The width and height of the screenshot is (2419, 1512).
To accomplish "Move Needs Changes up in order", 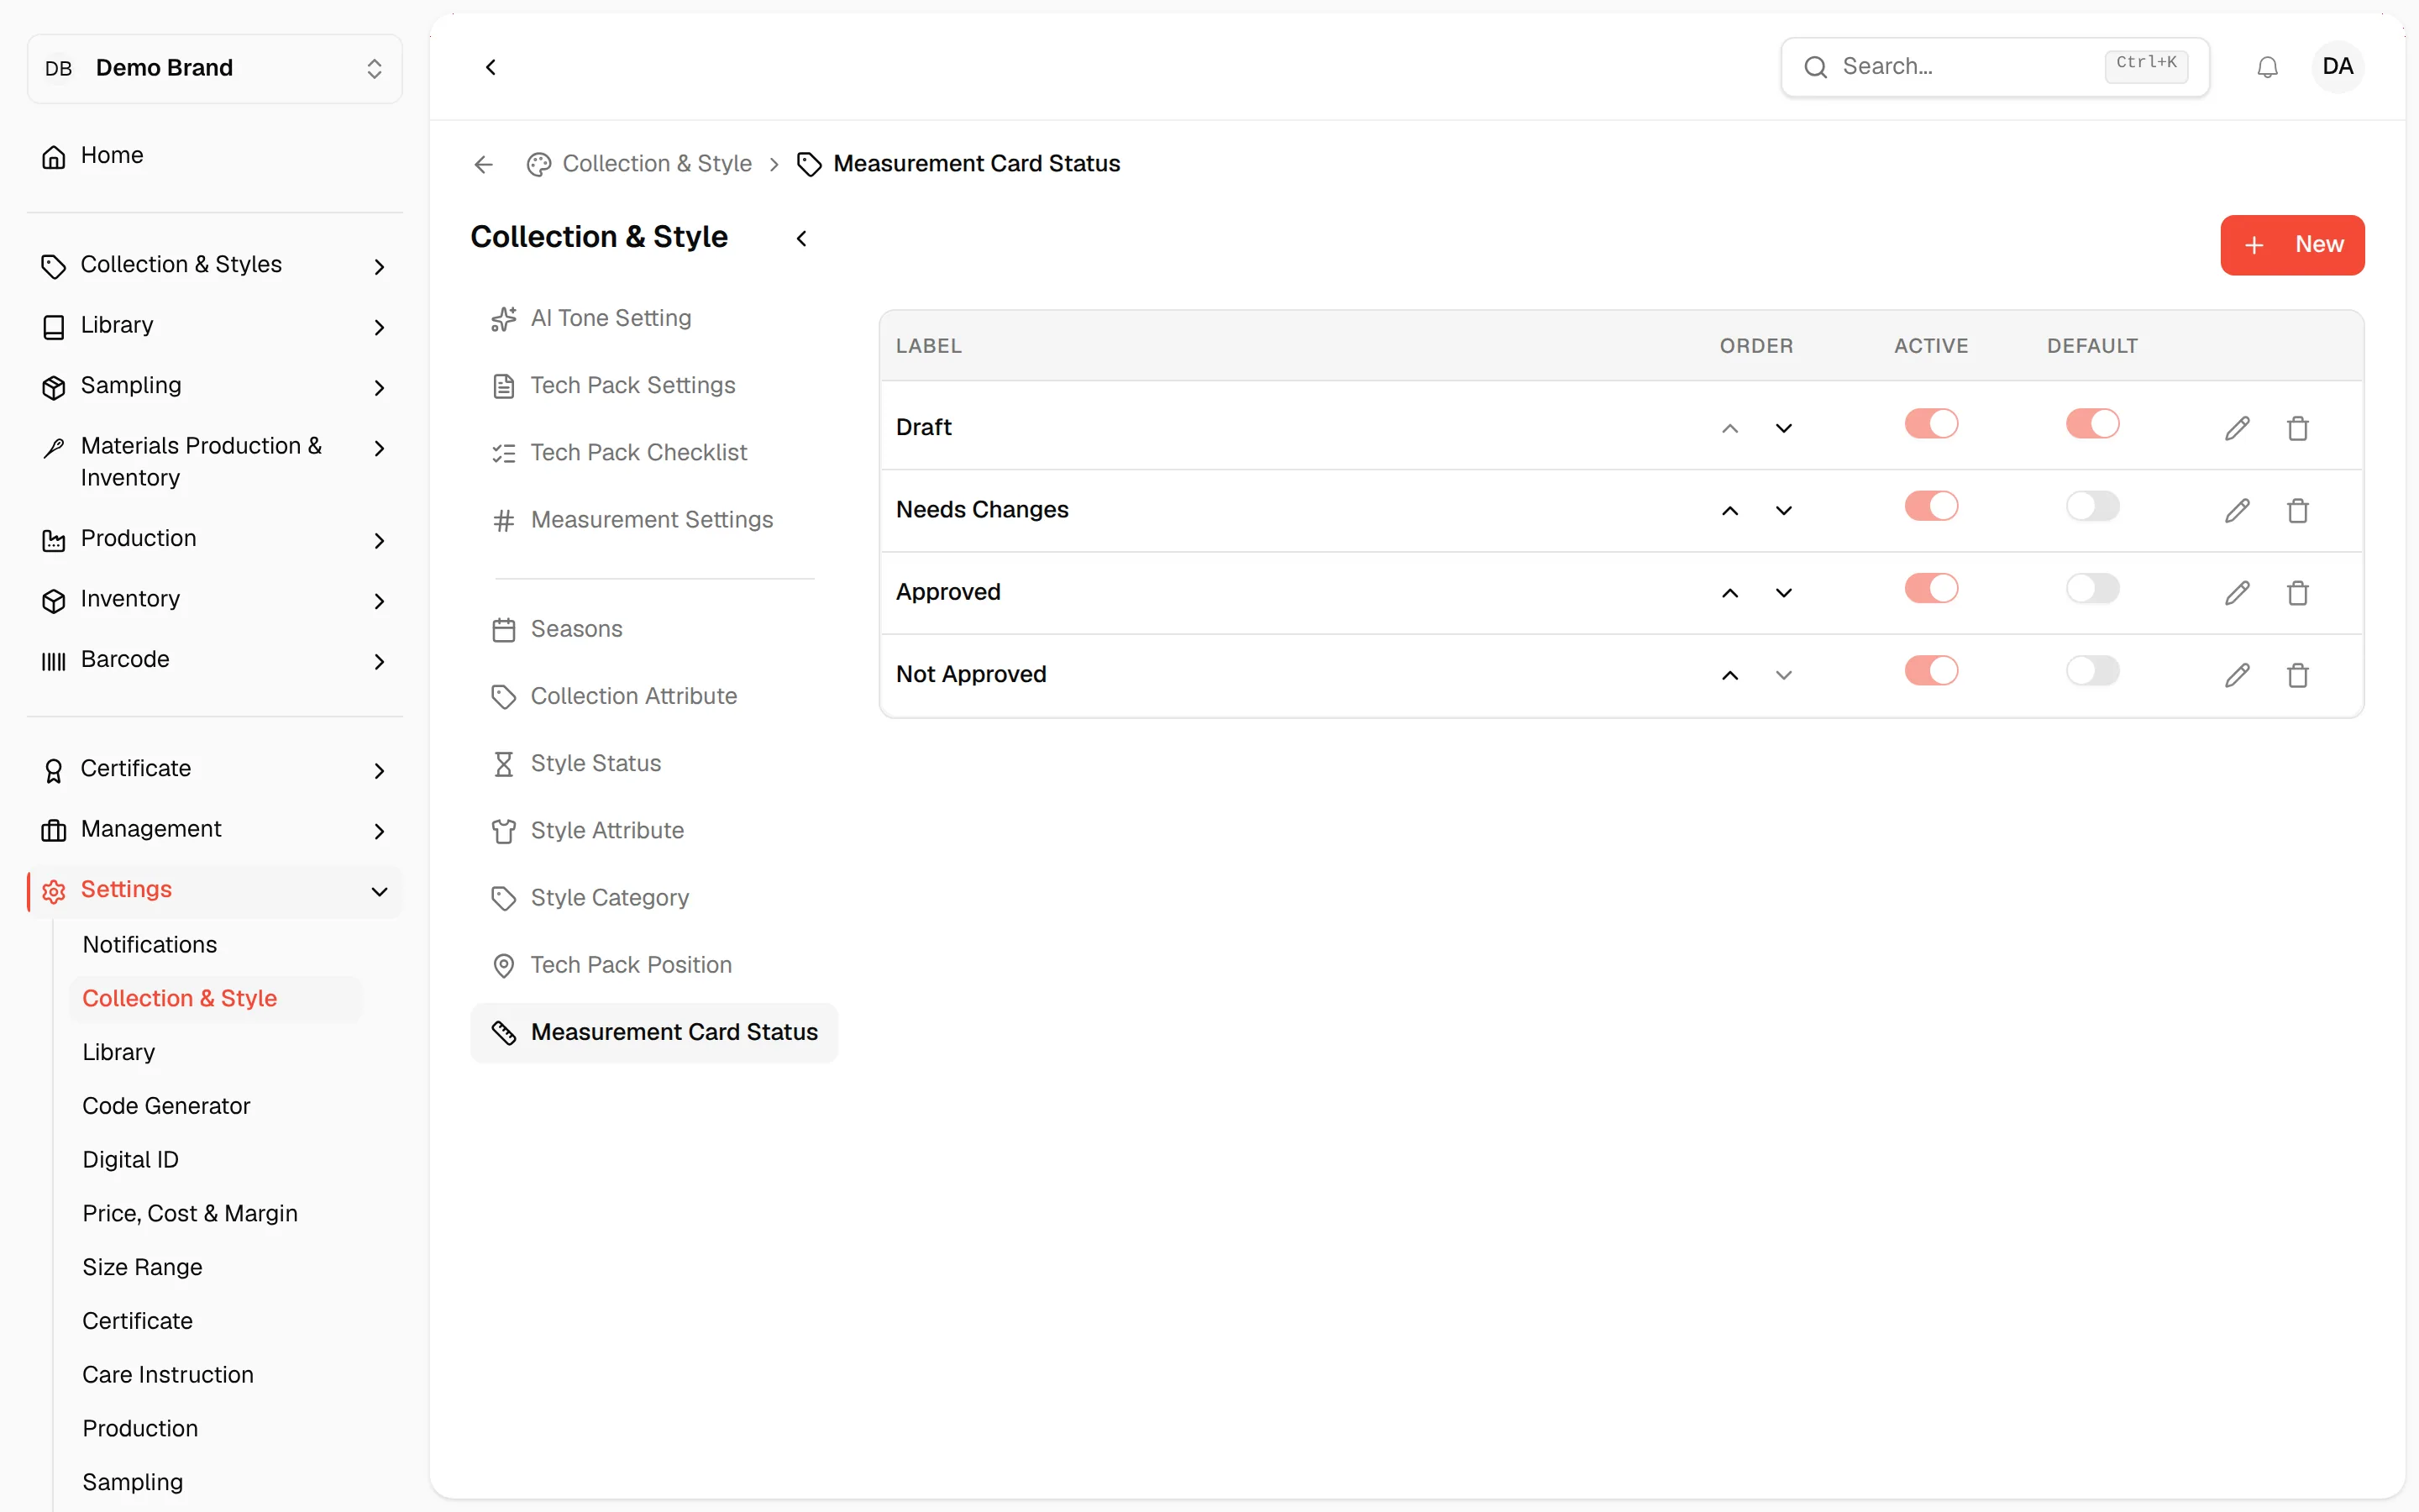I will pyautogui.click(x=1730, y=511).
